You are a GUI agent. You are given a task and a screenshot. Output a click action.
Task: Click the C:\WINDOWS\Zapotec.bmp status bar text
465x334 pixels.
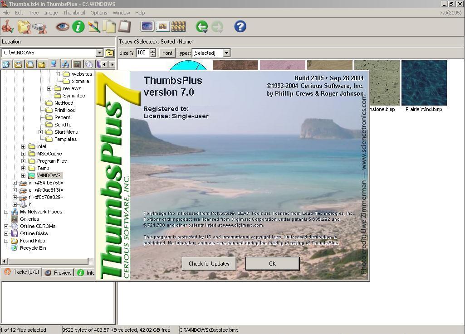[209, 330]
